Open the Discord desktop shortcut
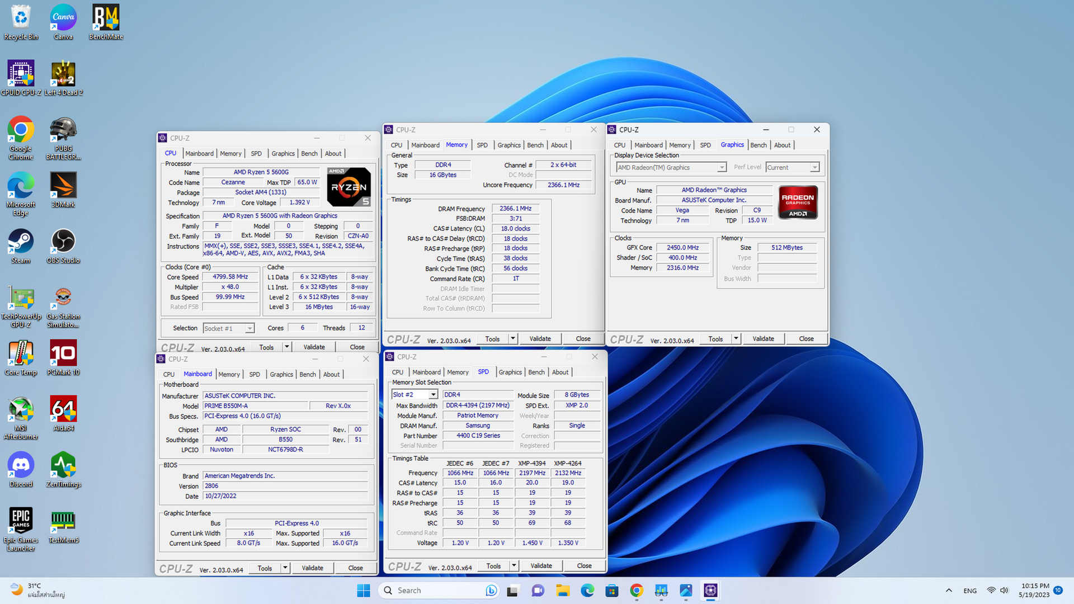The height and width of the screenshot is (604, 1074). pos(21,470)
